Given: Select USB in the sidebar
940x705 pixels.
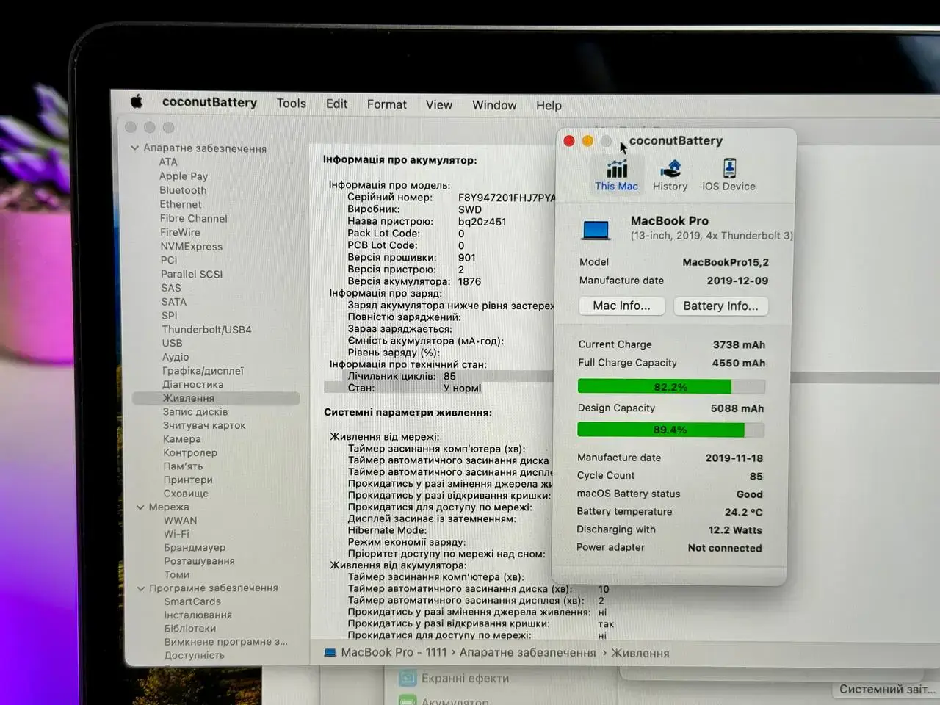Looking at the screenshot, I should (172, 343).
